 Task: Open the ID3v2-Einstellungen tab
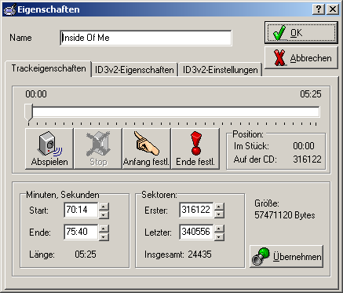point(220,70)
